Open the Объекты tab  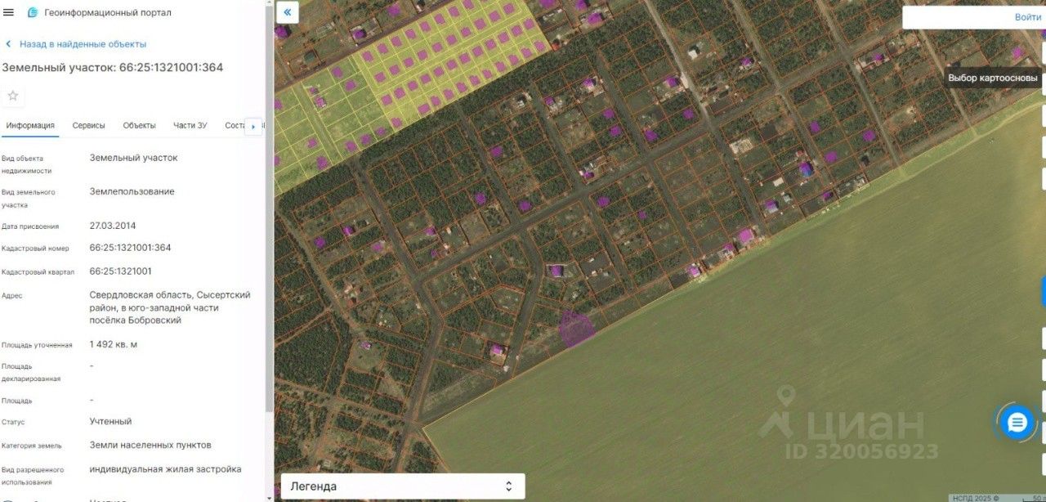(139, 125)
